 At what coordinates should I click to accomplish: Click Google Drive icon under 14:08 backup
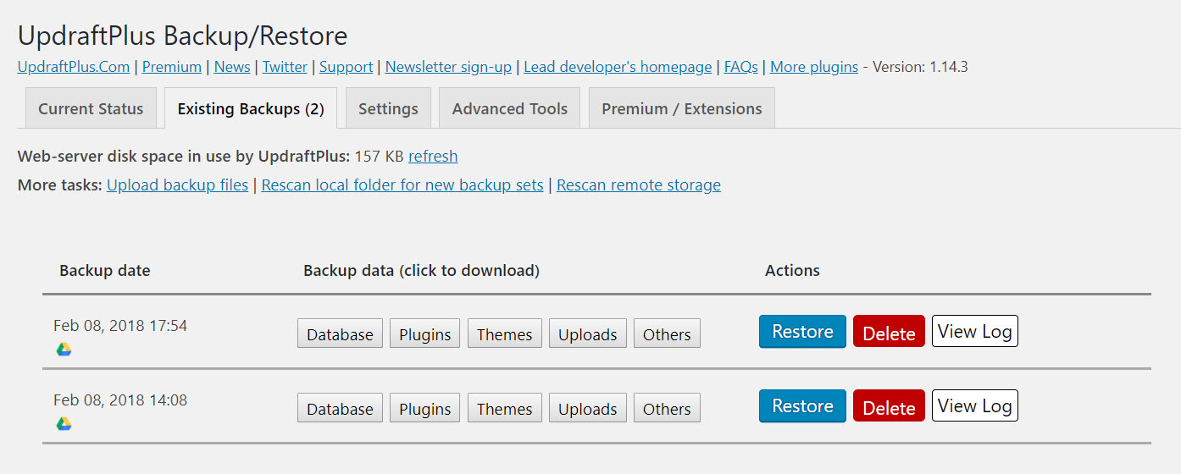pos(64,424)
